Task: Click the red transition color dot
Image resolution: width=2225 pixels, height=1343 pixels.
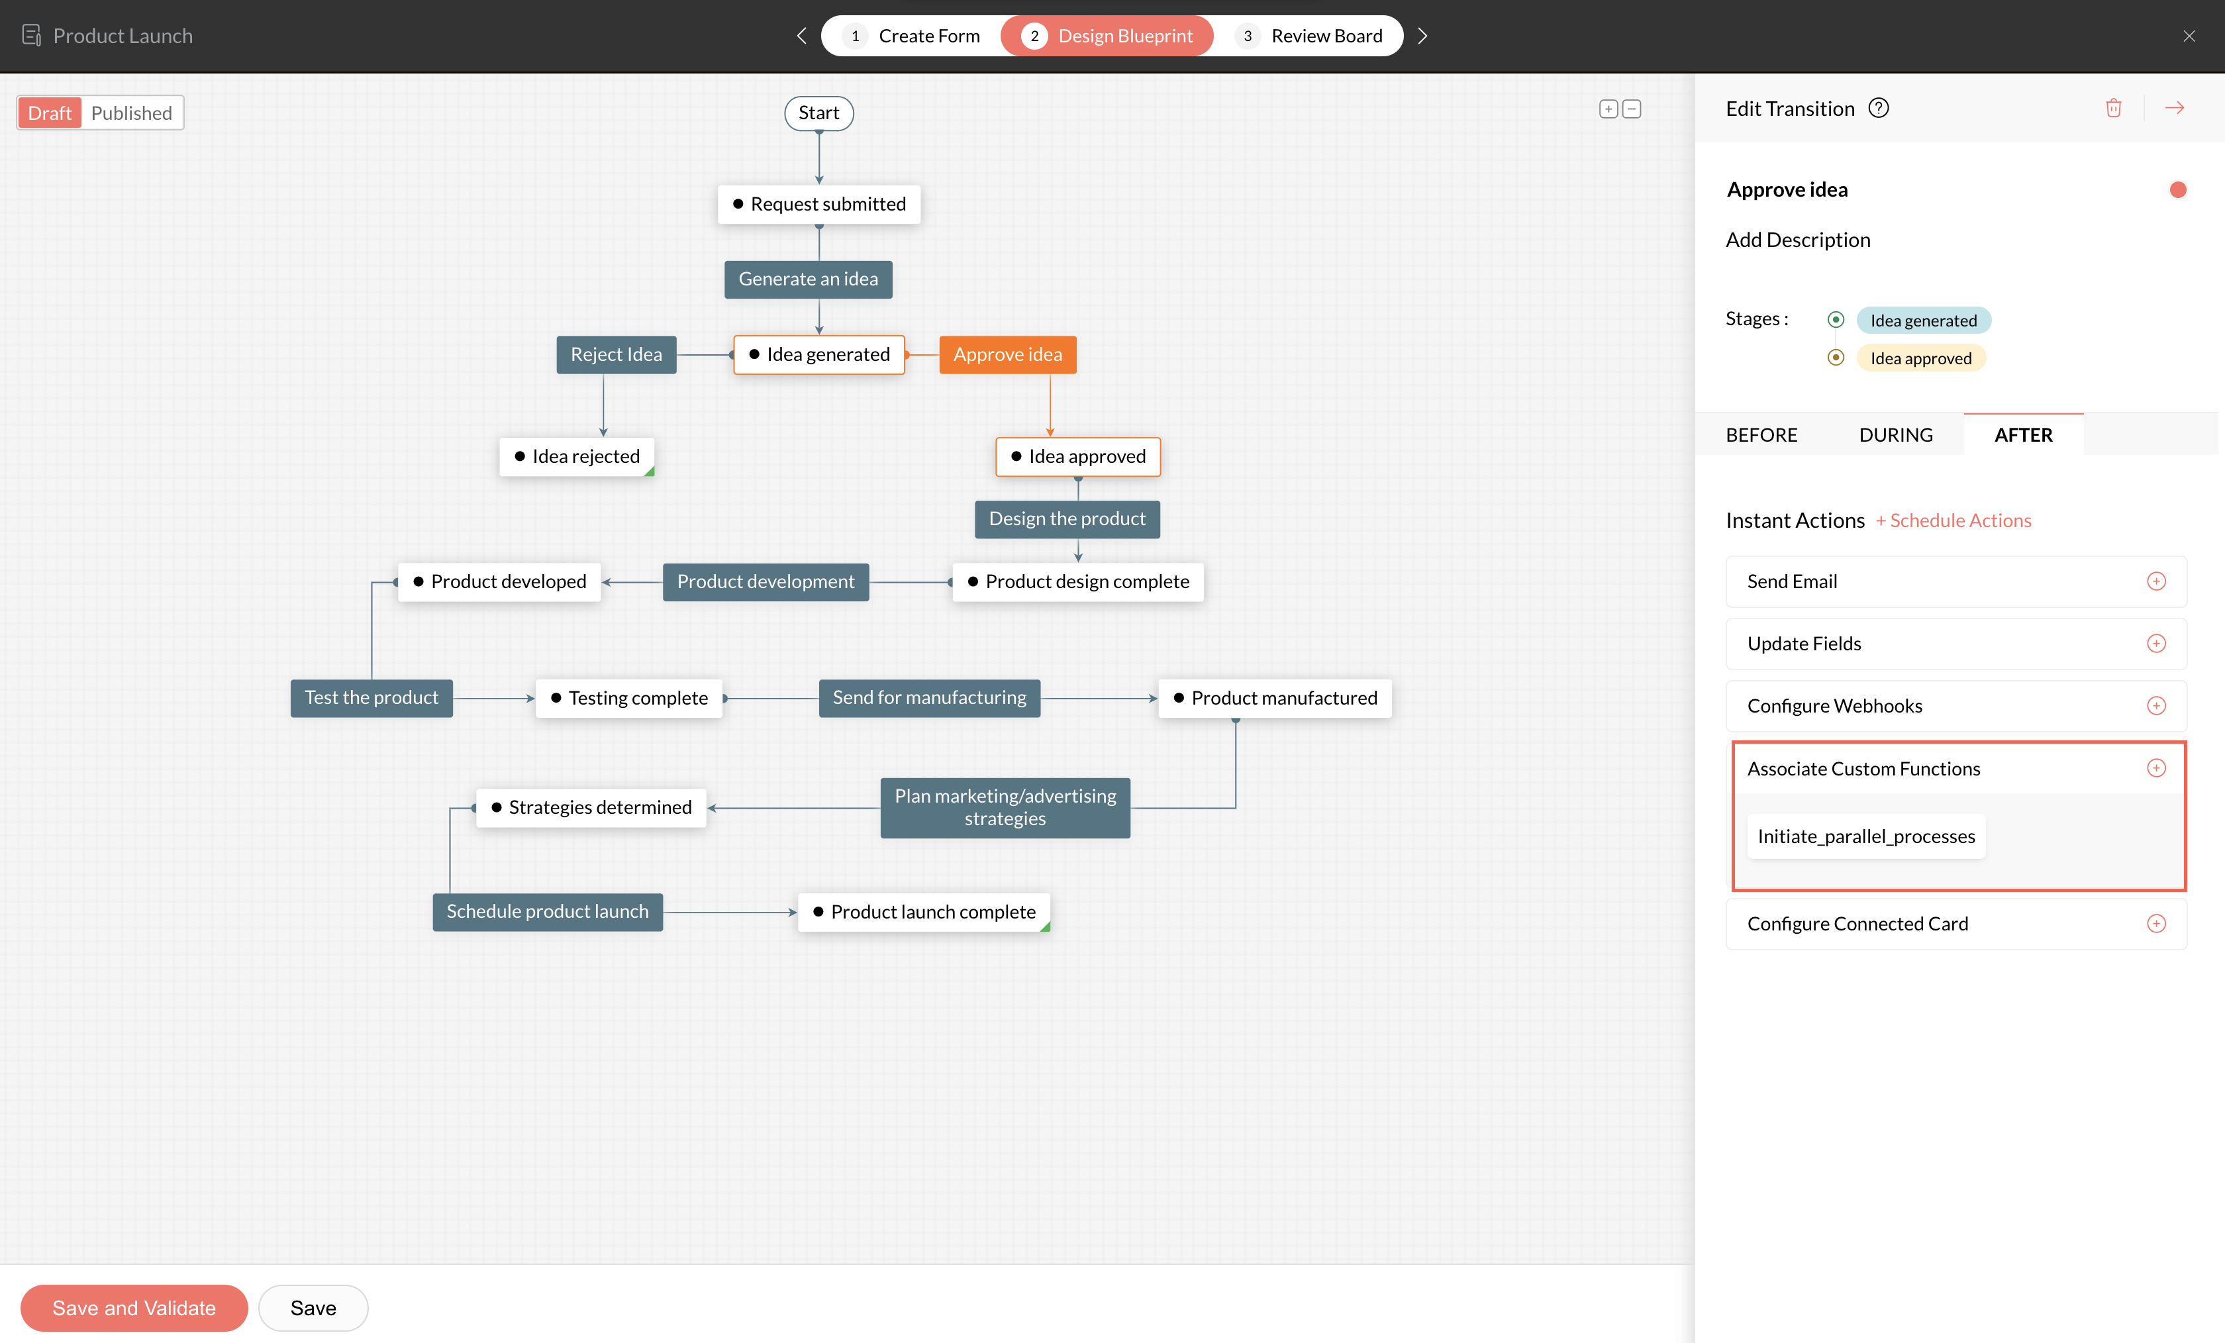Action: click(x=2177, y=189)
